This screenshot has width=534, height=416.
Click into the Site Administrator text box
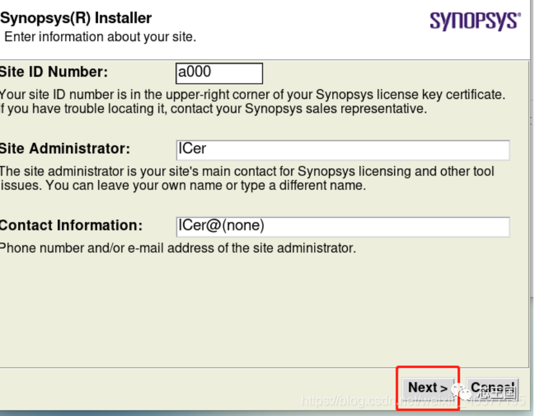(x=342, y=150)
